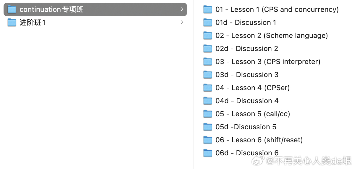
Task: Click the continuation专项班 folder icon
Action: (12, 9)
